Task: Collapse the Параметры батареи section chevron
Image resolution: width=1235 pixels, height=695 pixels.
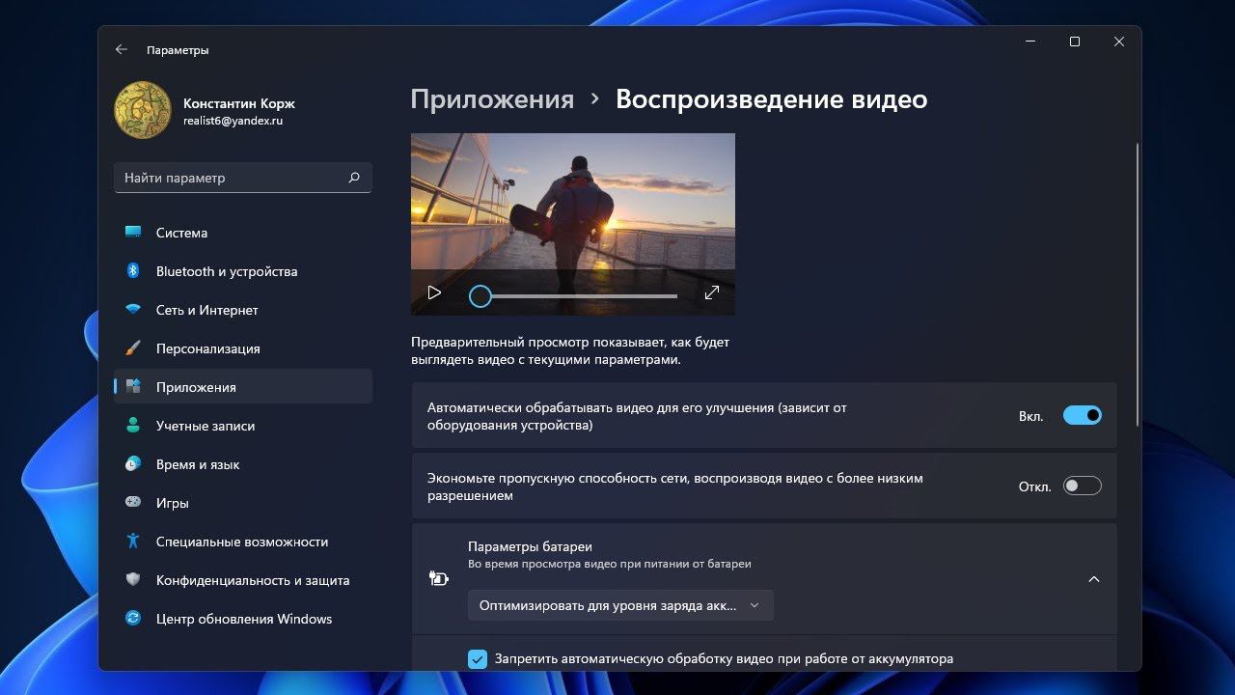Action: pos(1093,579)
